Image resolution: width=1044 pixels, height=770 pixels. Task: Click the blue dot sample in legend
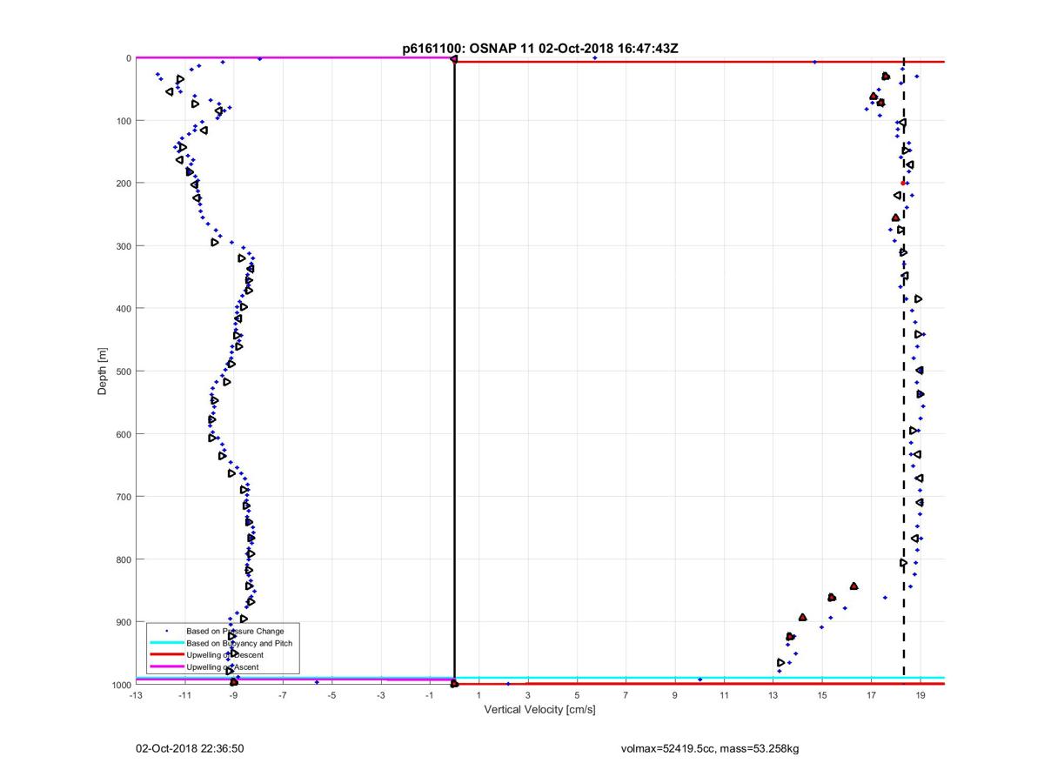166,631
